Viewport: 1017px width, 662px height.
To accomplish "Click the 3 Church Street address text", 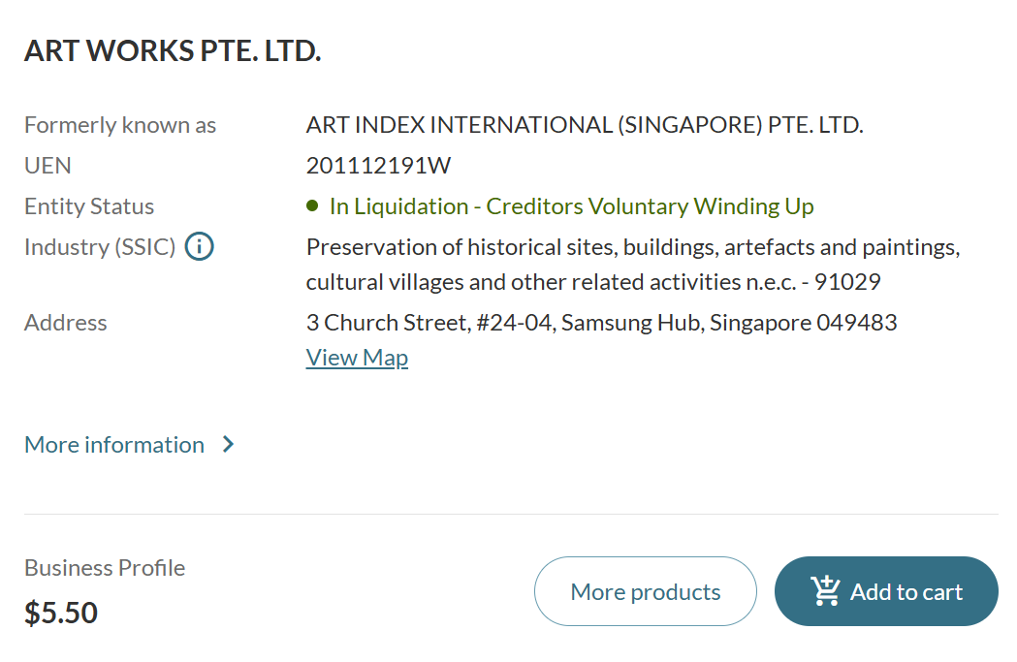I will tap(601, 322).
